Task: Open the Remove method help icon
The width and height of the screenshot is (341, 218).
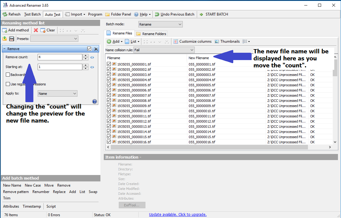Action: click(95, 102)
